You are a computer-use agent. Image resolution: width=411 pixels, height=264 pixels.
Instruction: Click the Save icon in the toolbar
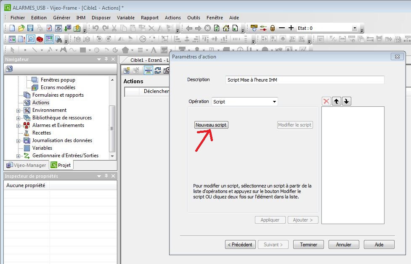[30, 28]
